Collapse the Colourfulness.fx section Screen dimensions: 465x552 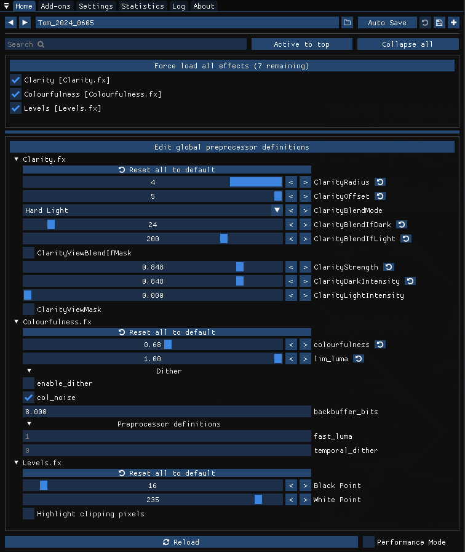[17, 322]
